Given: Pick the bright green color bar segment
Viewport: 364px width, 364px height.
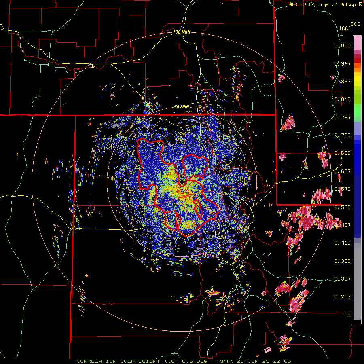Looking at the screenshot, I should [357, 110].
